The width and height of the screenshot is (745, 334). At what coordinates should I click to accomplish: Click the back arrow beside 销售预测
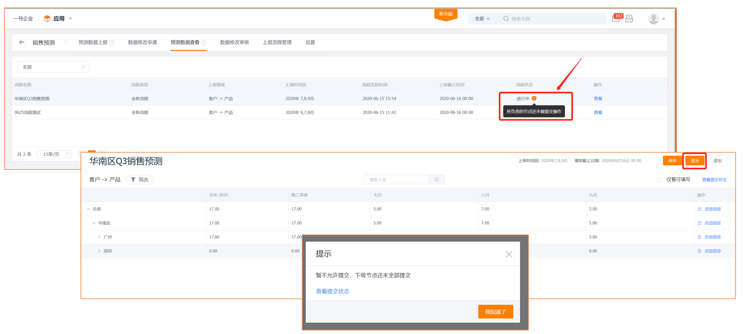(22, 43)
